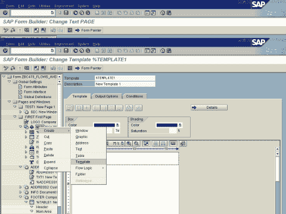Select Form Attributes tree item
The height and width of the screenshot is (214, 286).
[35, 87]
